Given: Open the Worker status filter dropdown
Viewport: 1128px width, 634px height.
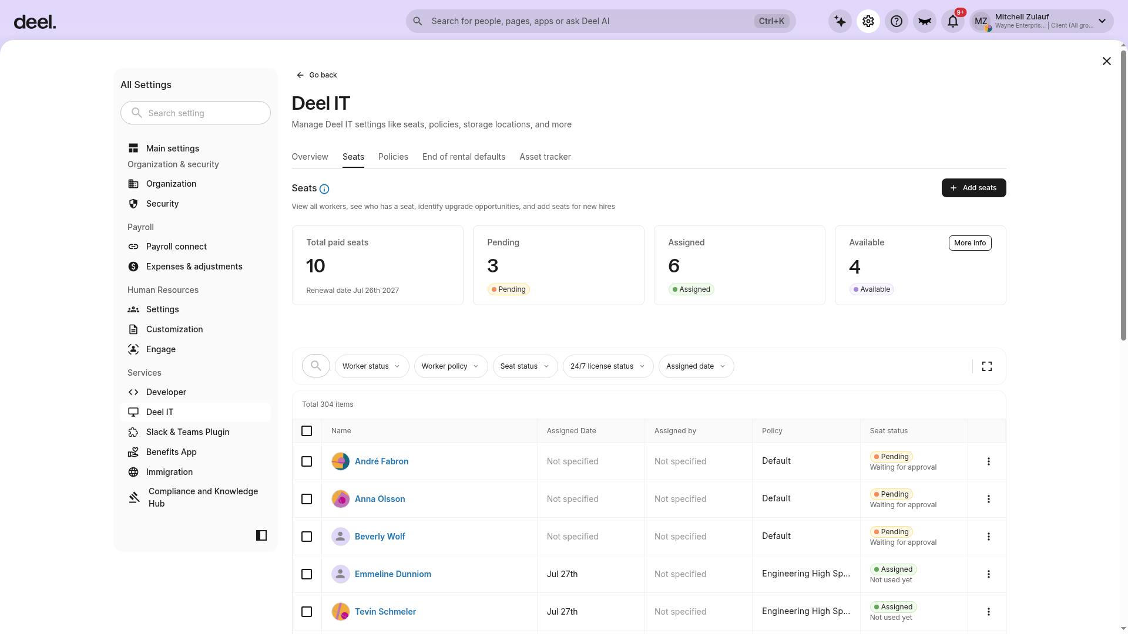Looking at the screenshot, I should tap(372, 366).
